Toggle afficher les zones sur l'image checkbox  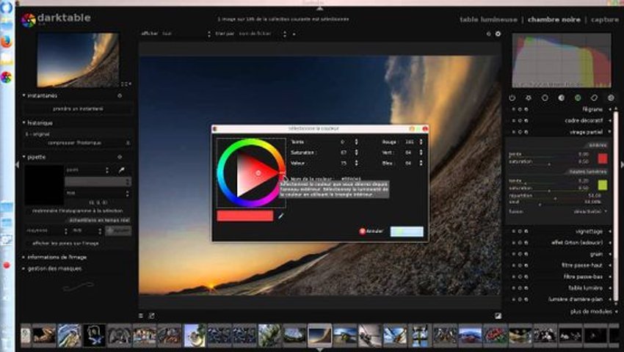(x=65, y=243)
